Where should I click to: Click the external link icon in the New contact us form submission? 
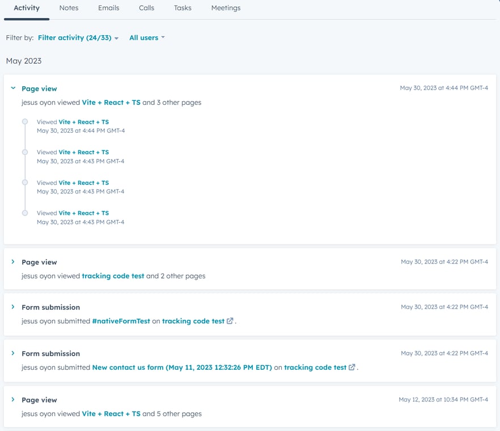[x=351, y=367]
